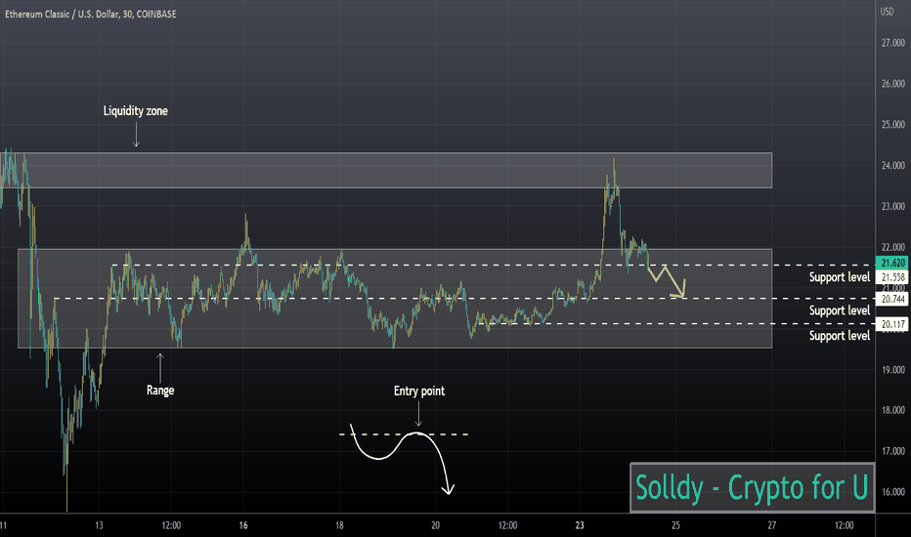
Task: Click the 23 date label on time axis
Action: click(x=580, y=525)
